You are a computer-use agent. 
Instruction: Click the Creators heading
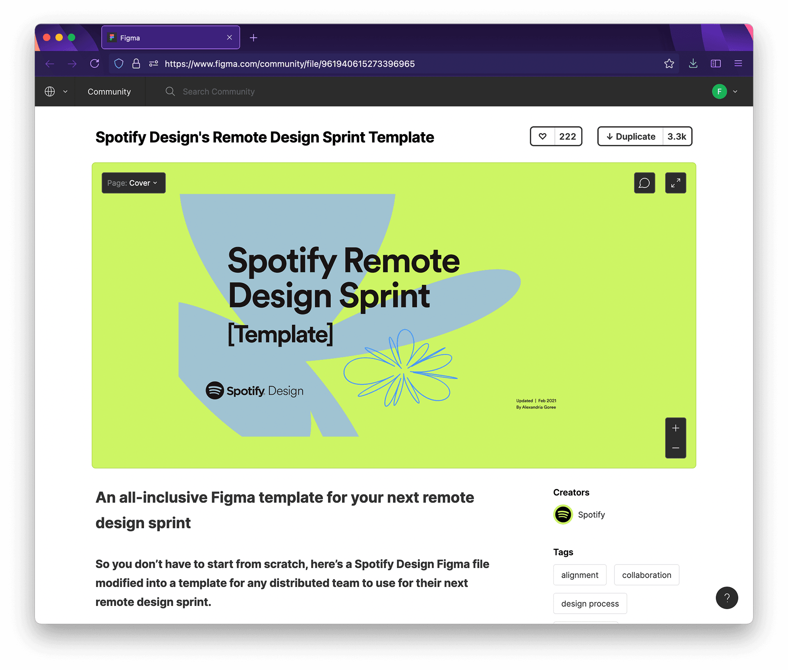tap(571, 492)
